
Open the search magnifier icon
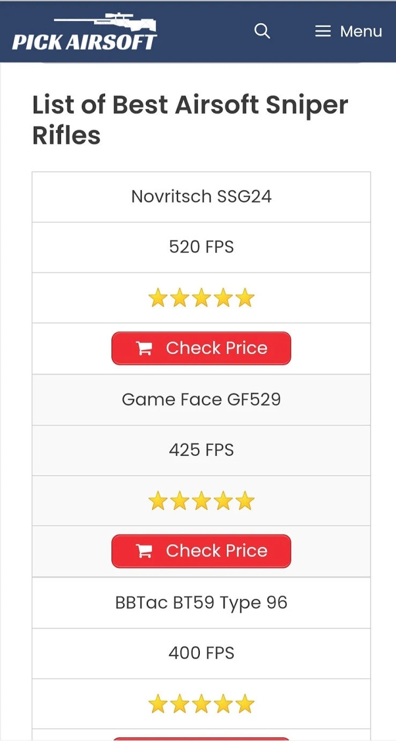262,31
